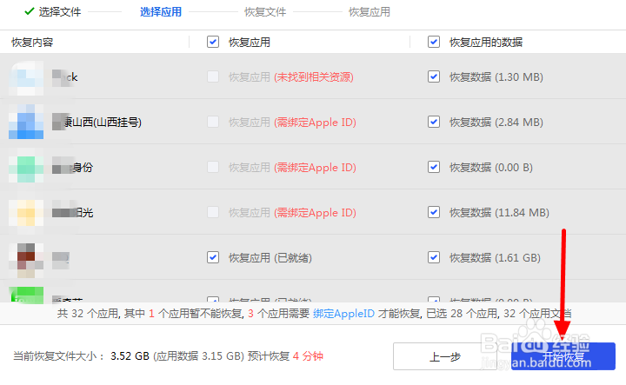Screen dimensions: 626x385
Task: Open the 绑定AppleID link
Action: coord(343,314)
